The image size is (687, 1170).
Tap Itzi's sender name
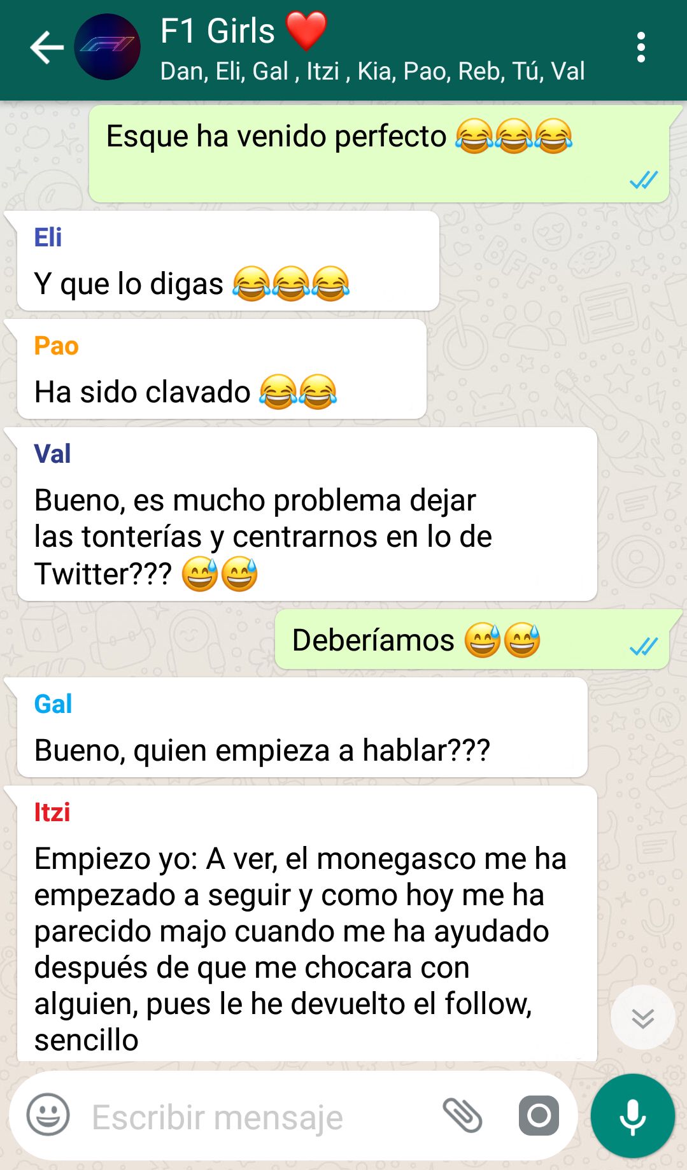pyautogui.click(x=52, y=813)
